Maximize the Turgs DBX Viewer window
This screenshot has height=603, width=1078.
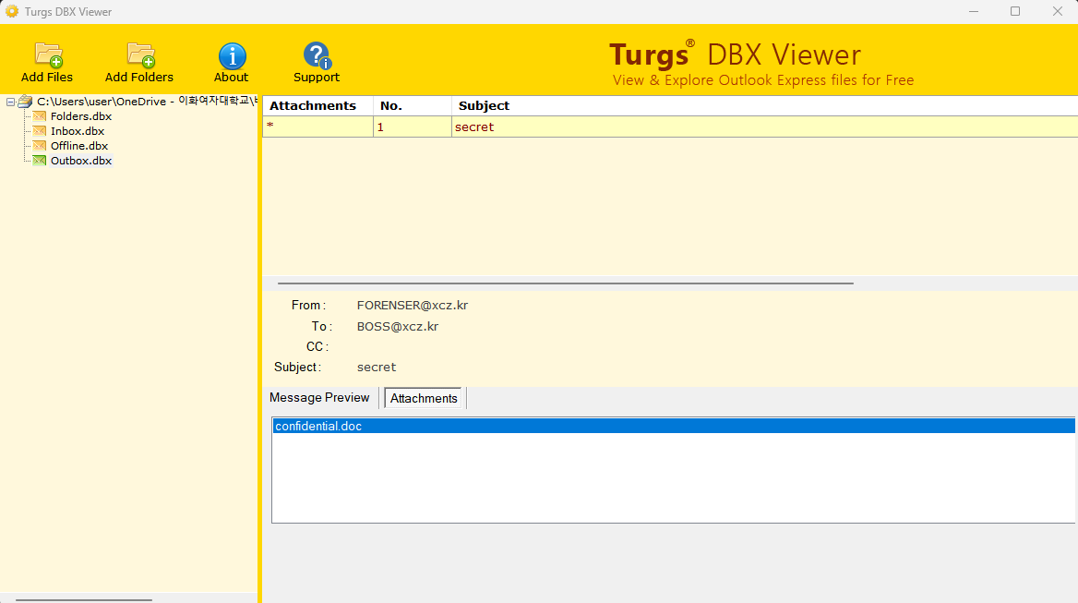pos(1015,12)
